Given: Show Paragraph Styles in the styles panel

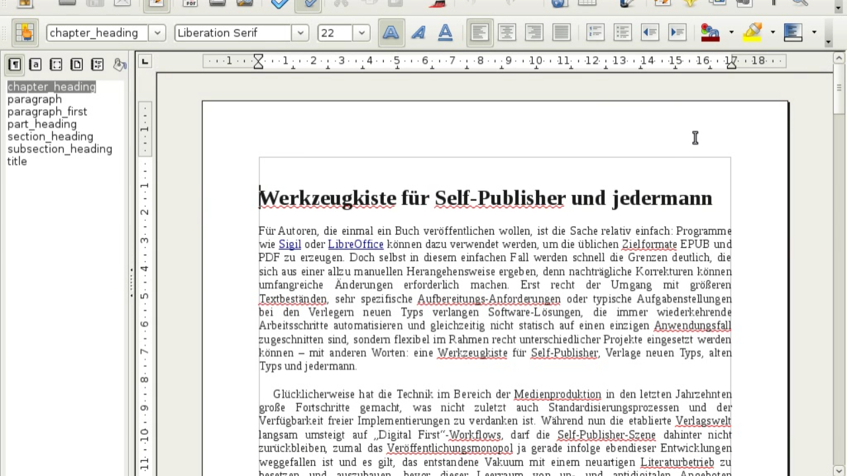Looking at the screenshot, I should [15, 64].
